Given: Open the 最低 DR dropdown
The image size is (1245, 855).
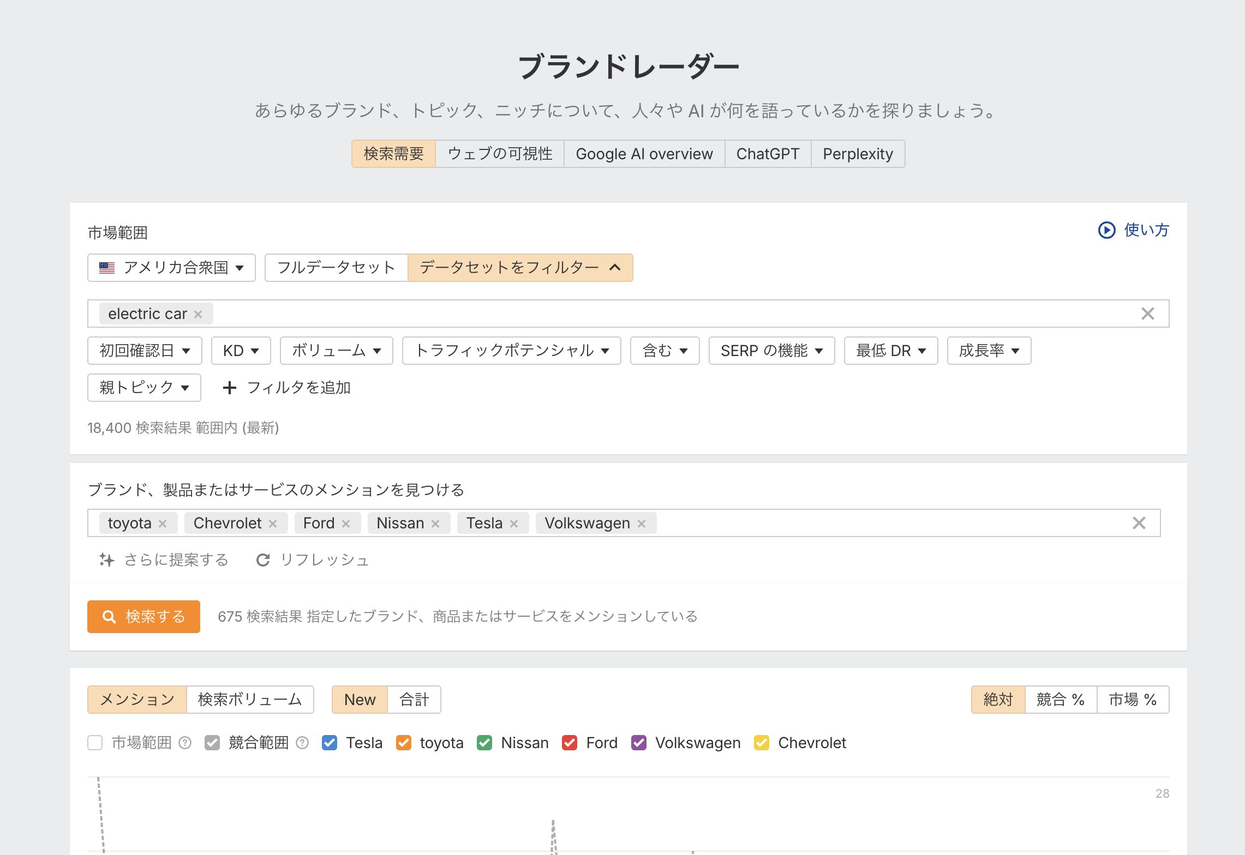Looking at the screenshot, I should coord(891,351).
